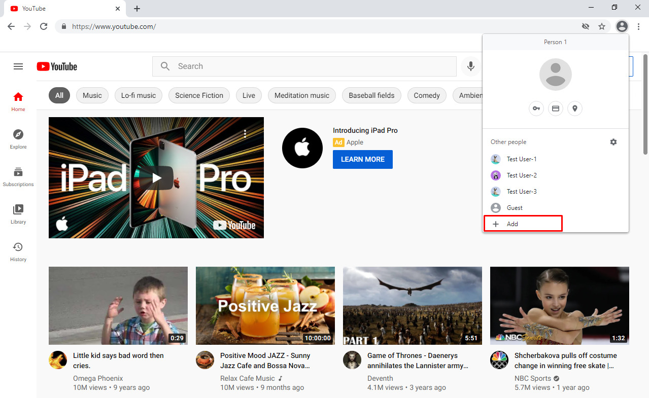Select the Music filter chip
Image resolution: width=649 pixels, height=398 pixels.
tap(92, 95)
